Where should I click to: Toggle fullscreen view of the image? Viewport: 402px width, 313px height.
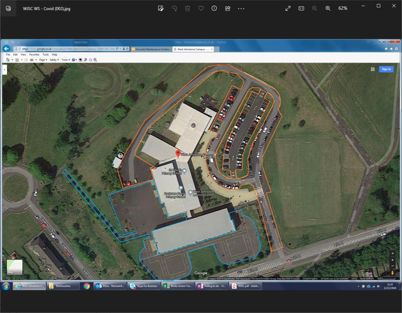coord(288,8)
